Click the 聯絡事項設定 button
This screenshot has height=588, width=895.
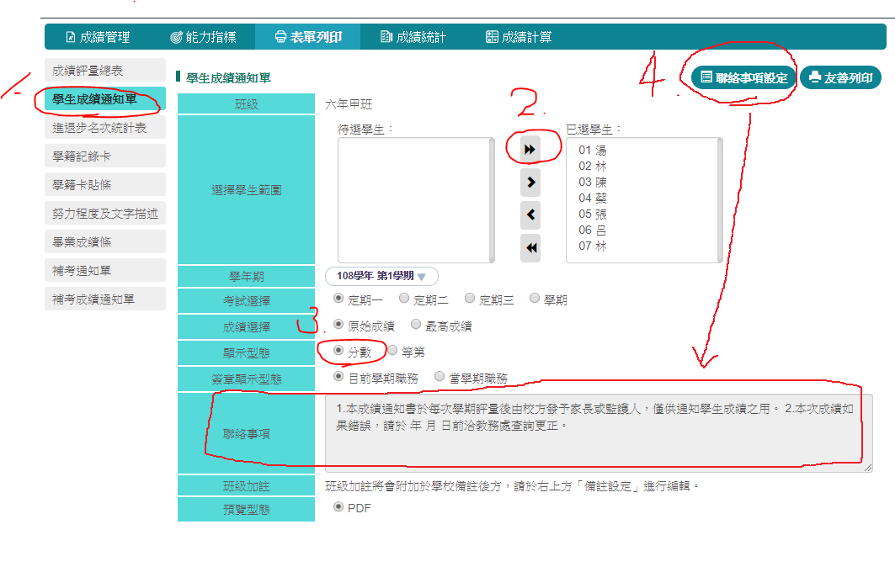pyautogui.click(x=743, y=77)
